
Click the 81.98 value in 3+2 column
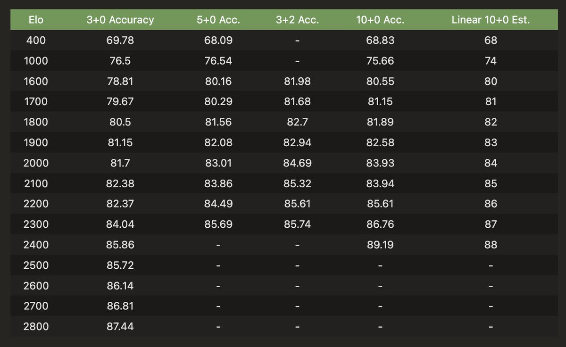pos(297,81)
